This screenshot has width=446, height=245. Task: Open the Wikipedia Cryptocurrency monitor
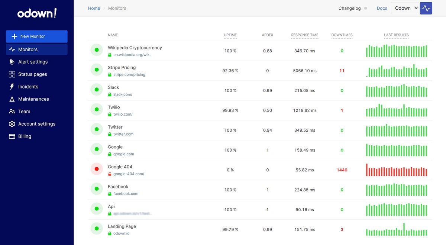(x=135, y=48)
